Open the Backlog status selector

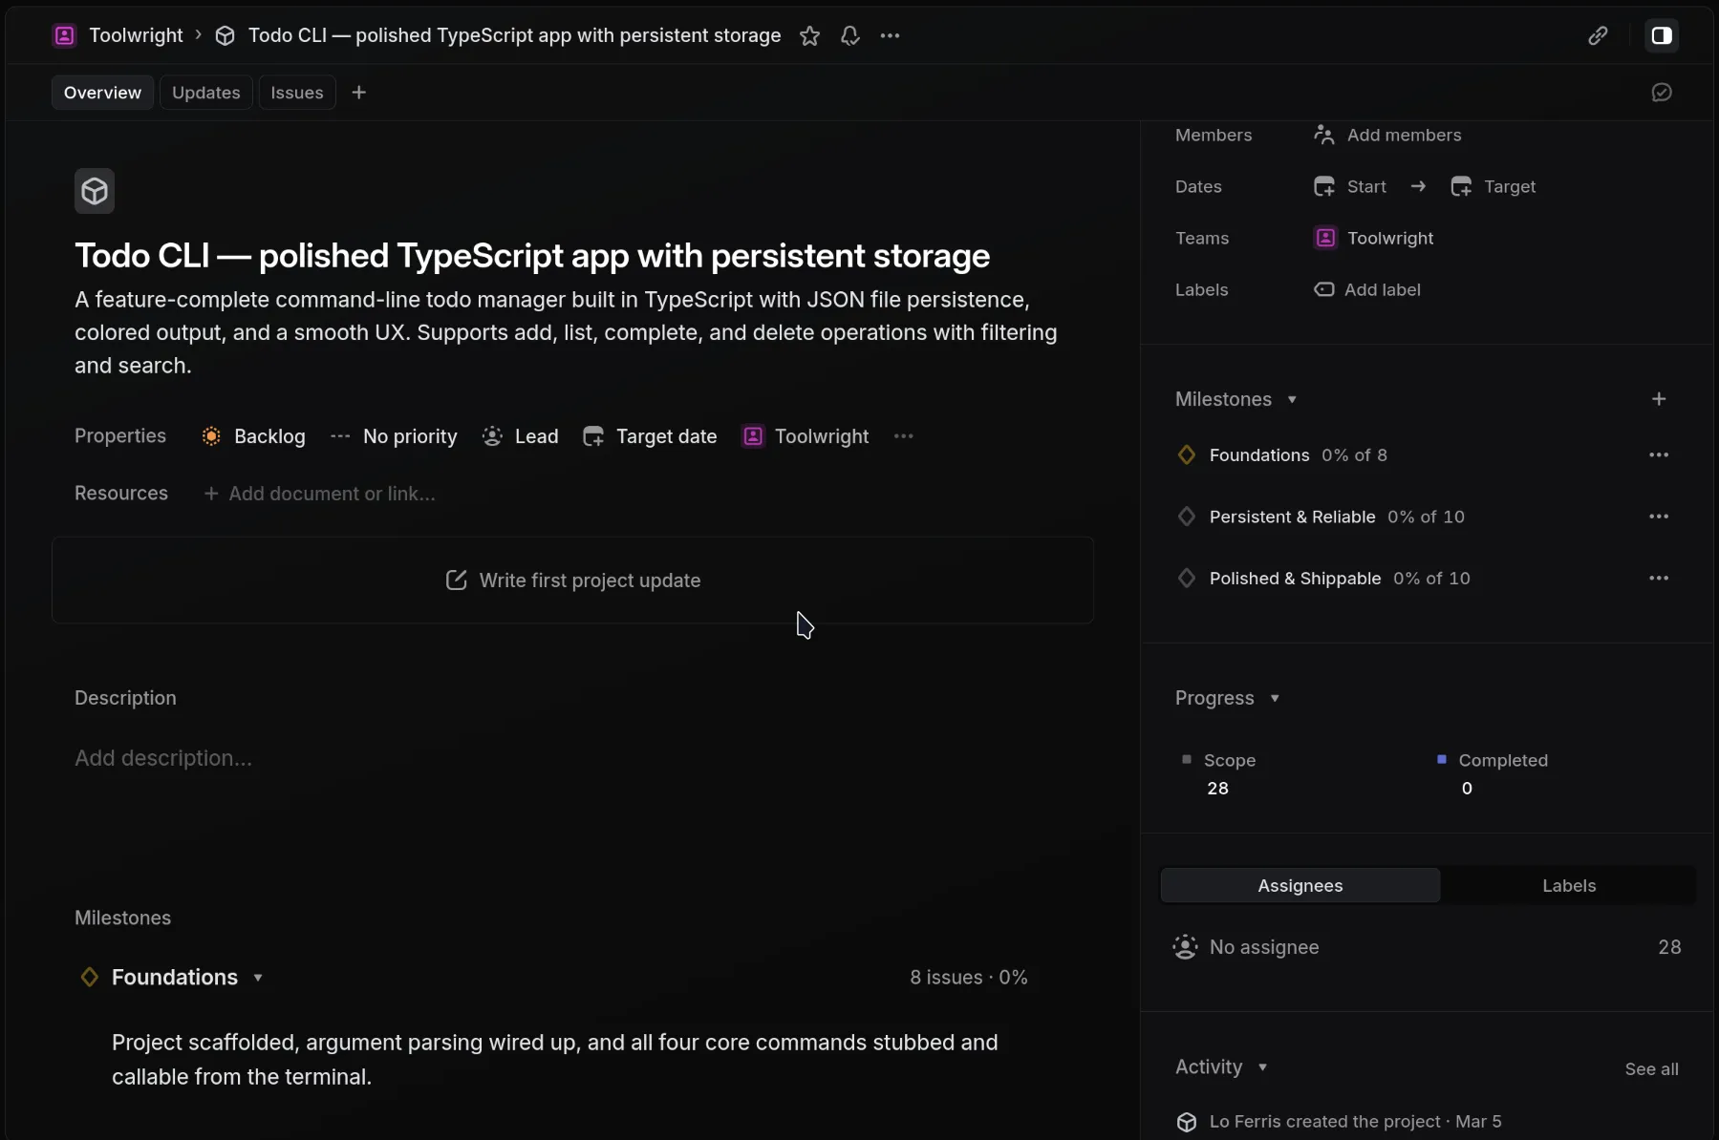point(253,436)
